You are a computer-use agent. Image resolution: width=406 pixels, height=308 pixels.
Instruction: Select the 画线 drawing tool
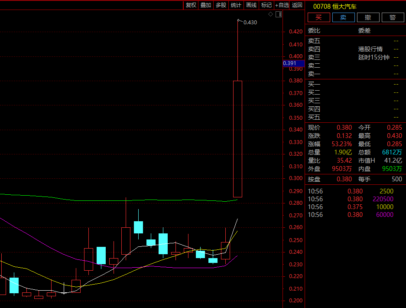pyautogui.click(x=251, y=5)
